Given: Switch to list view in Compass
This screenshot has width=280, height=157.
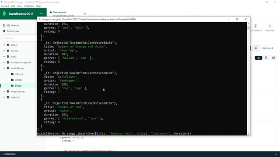Looking at the screenshot, I should (x=259, y=58).
